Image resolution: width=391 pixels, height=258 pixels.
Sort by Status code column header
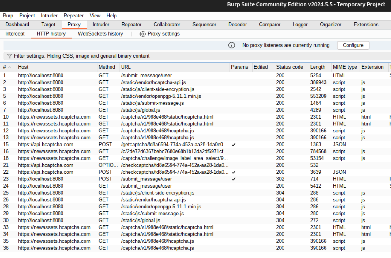pos(291,67)
